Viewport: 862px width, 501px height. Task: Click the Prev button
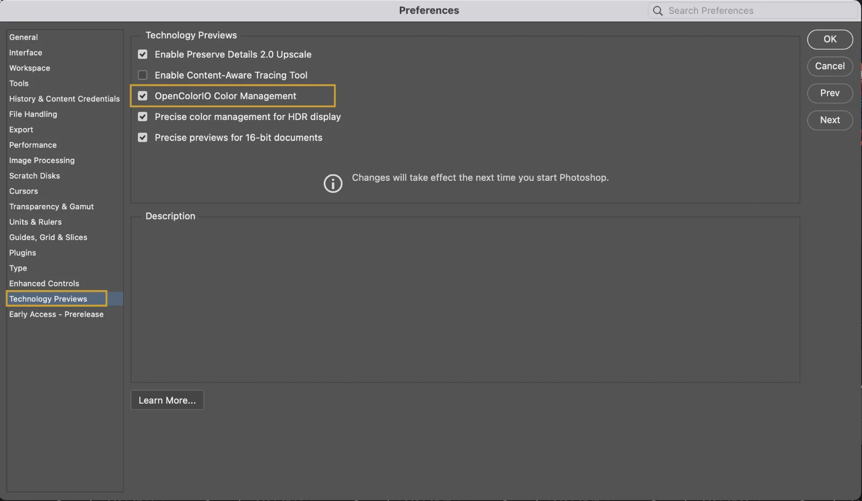[830, 93]
